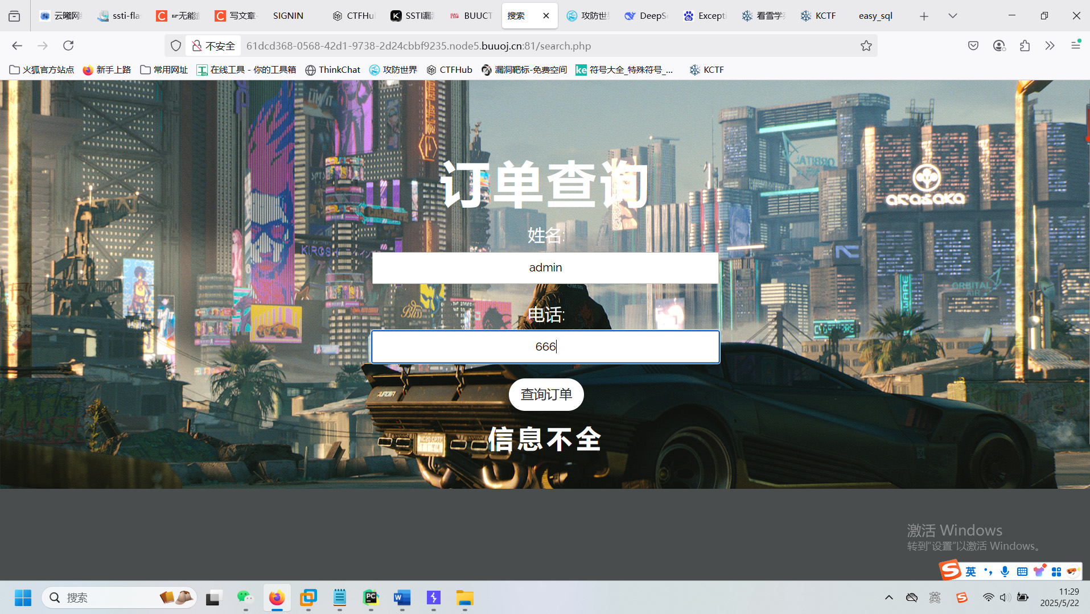Screen dimensions: 1090x614
Task: Open a new tab
Action: click(924, 16)
